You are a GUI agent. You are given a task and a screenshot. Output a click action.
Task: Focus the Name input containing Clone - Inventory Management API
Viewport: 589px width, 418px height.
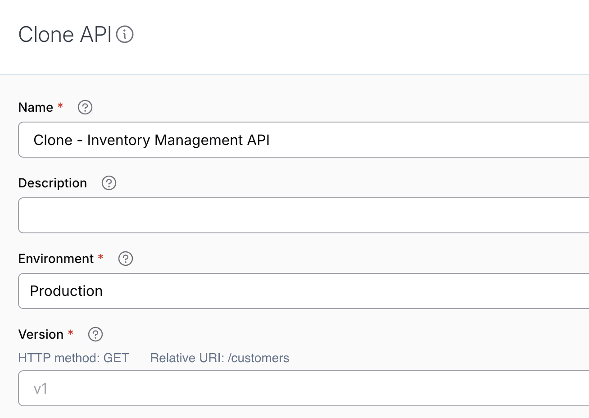click(304, 140)
